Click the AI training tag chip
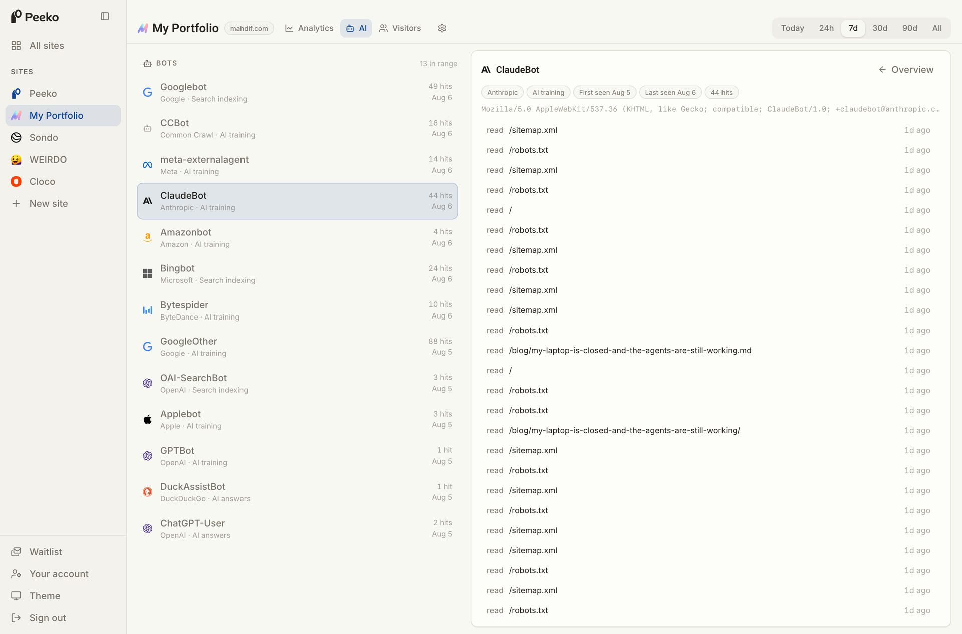962x634 pixels. tap(548, 92)
